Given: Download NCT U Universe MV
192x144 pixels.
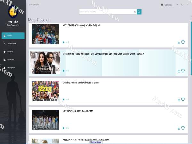Looking at the screenshot, I should click(x=179, y=42).
